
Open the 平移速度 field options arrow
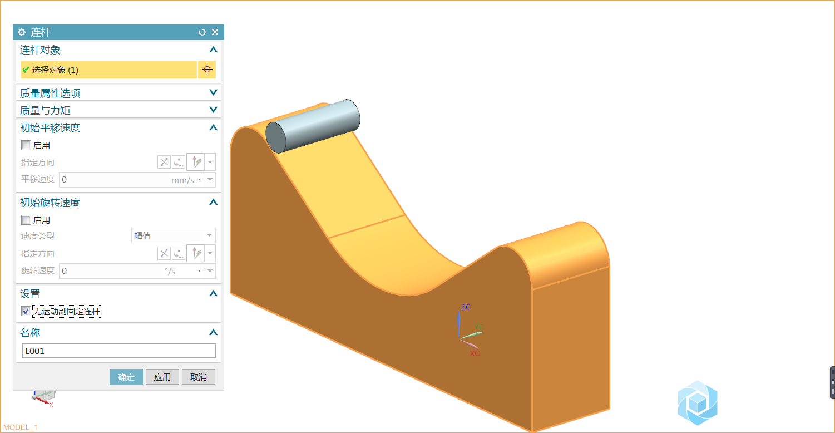click(210, 180)
